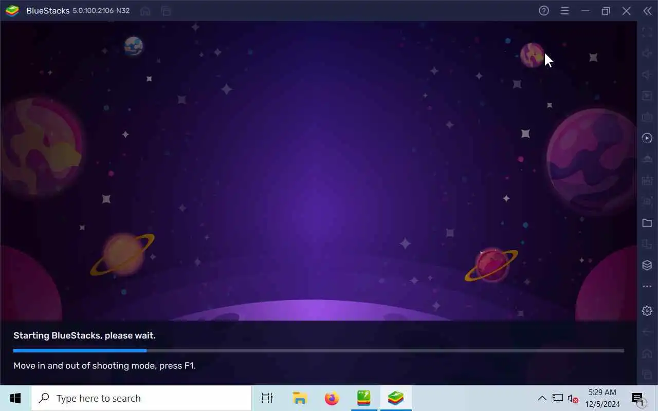Open the Windows notification center
The width and height of the screenshot is (658, 411).
tap(637, 398)
